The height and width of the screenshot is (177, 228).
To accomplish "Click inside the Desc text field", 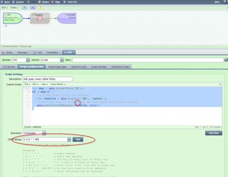I will (x=148, y=60).
